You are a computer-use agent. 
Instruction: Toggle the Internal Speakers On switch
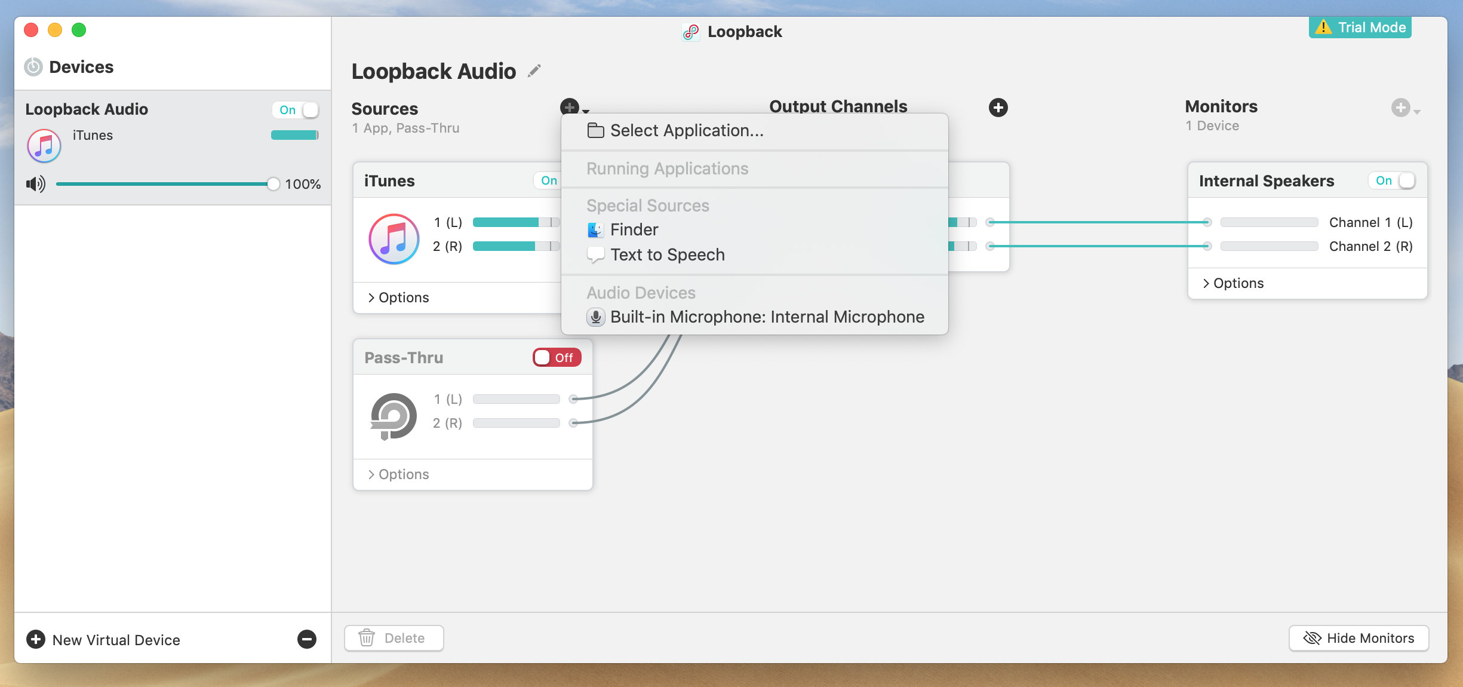tap(1392, 180)
